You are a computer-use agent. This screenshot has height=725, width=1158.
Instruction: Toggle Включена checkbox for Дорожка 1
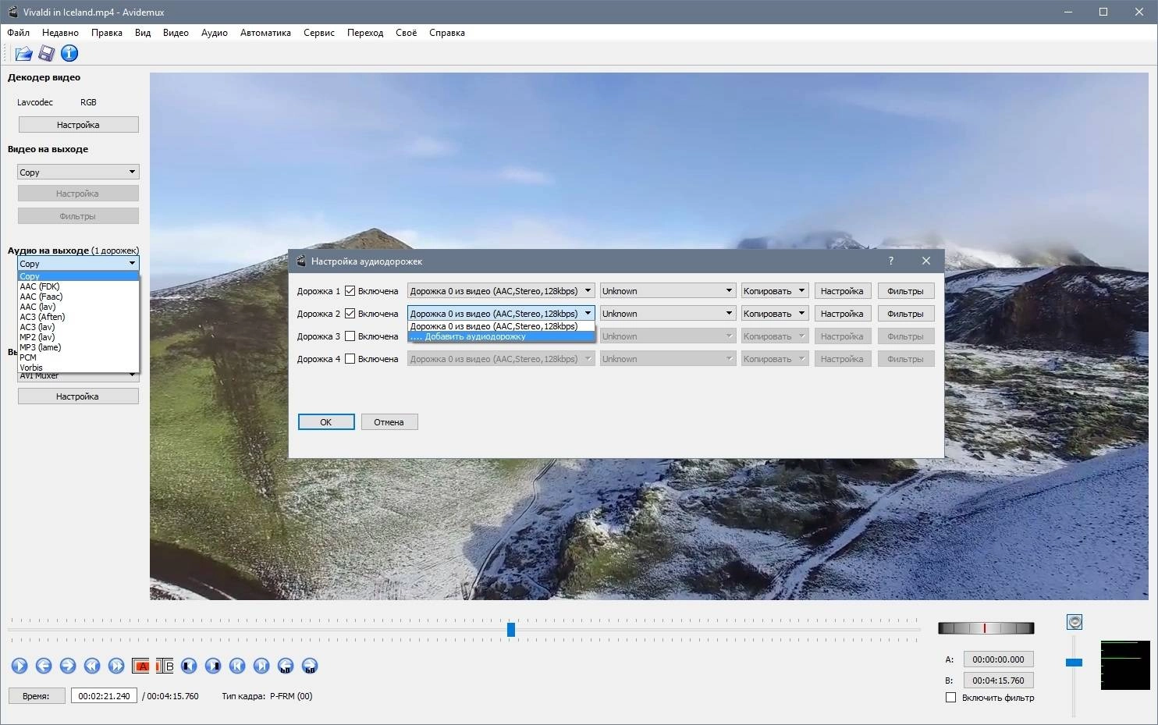click(350, 291)
